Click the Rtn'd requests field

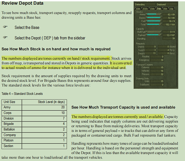coord(163,53)
